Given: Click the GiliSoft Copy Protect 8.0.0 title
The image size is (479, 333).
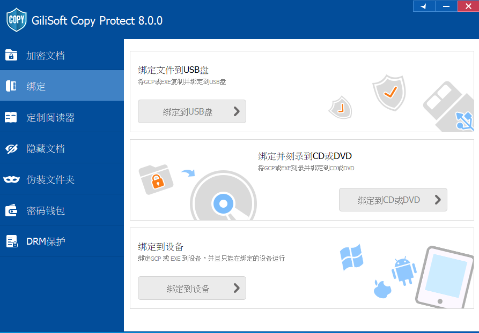Looking at the screenshot, I should (97, 20).
